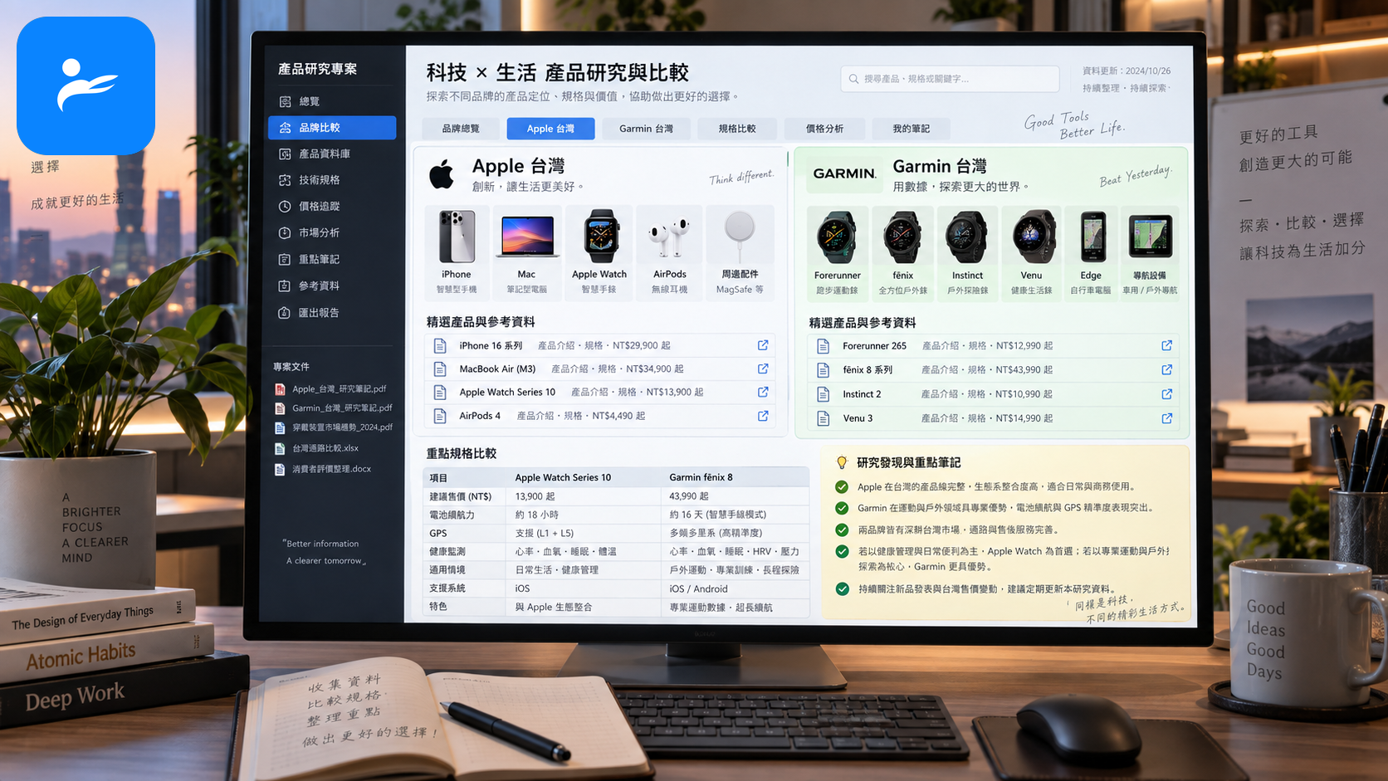Screen dimensions: 1388x781
Task: Toggle the checkmark for Apple 在台灣的產品線完整 note
Action: (x=842, y=487)
